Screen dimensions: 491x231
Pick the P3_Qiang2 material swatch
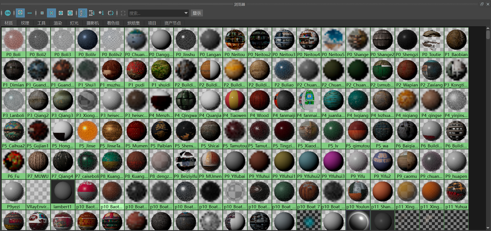pos(38,103)
